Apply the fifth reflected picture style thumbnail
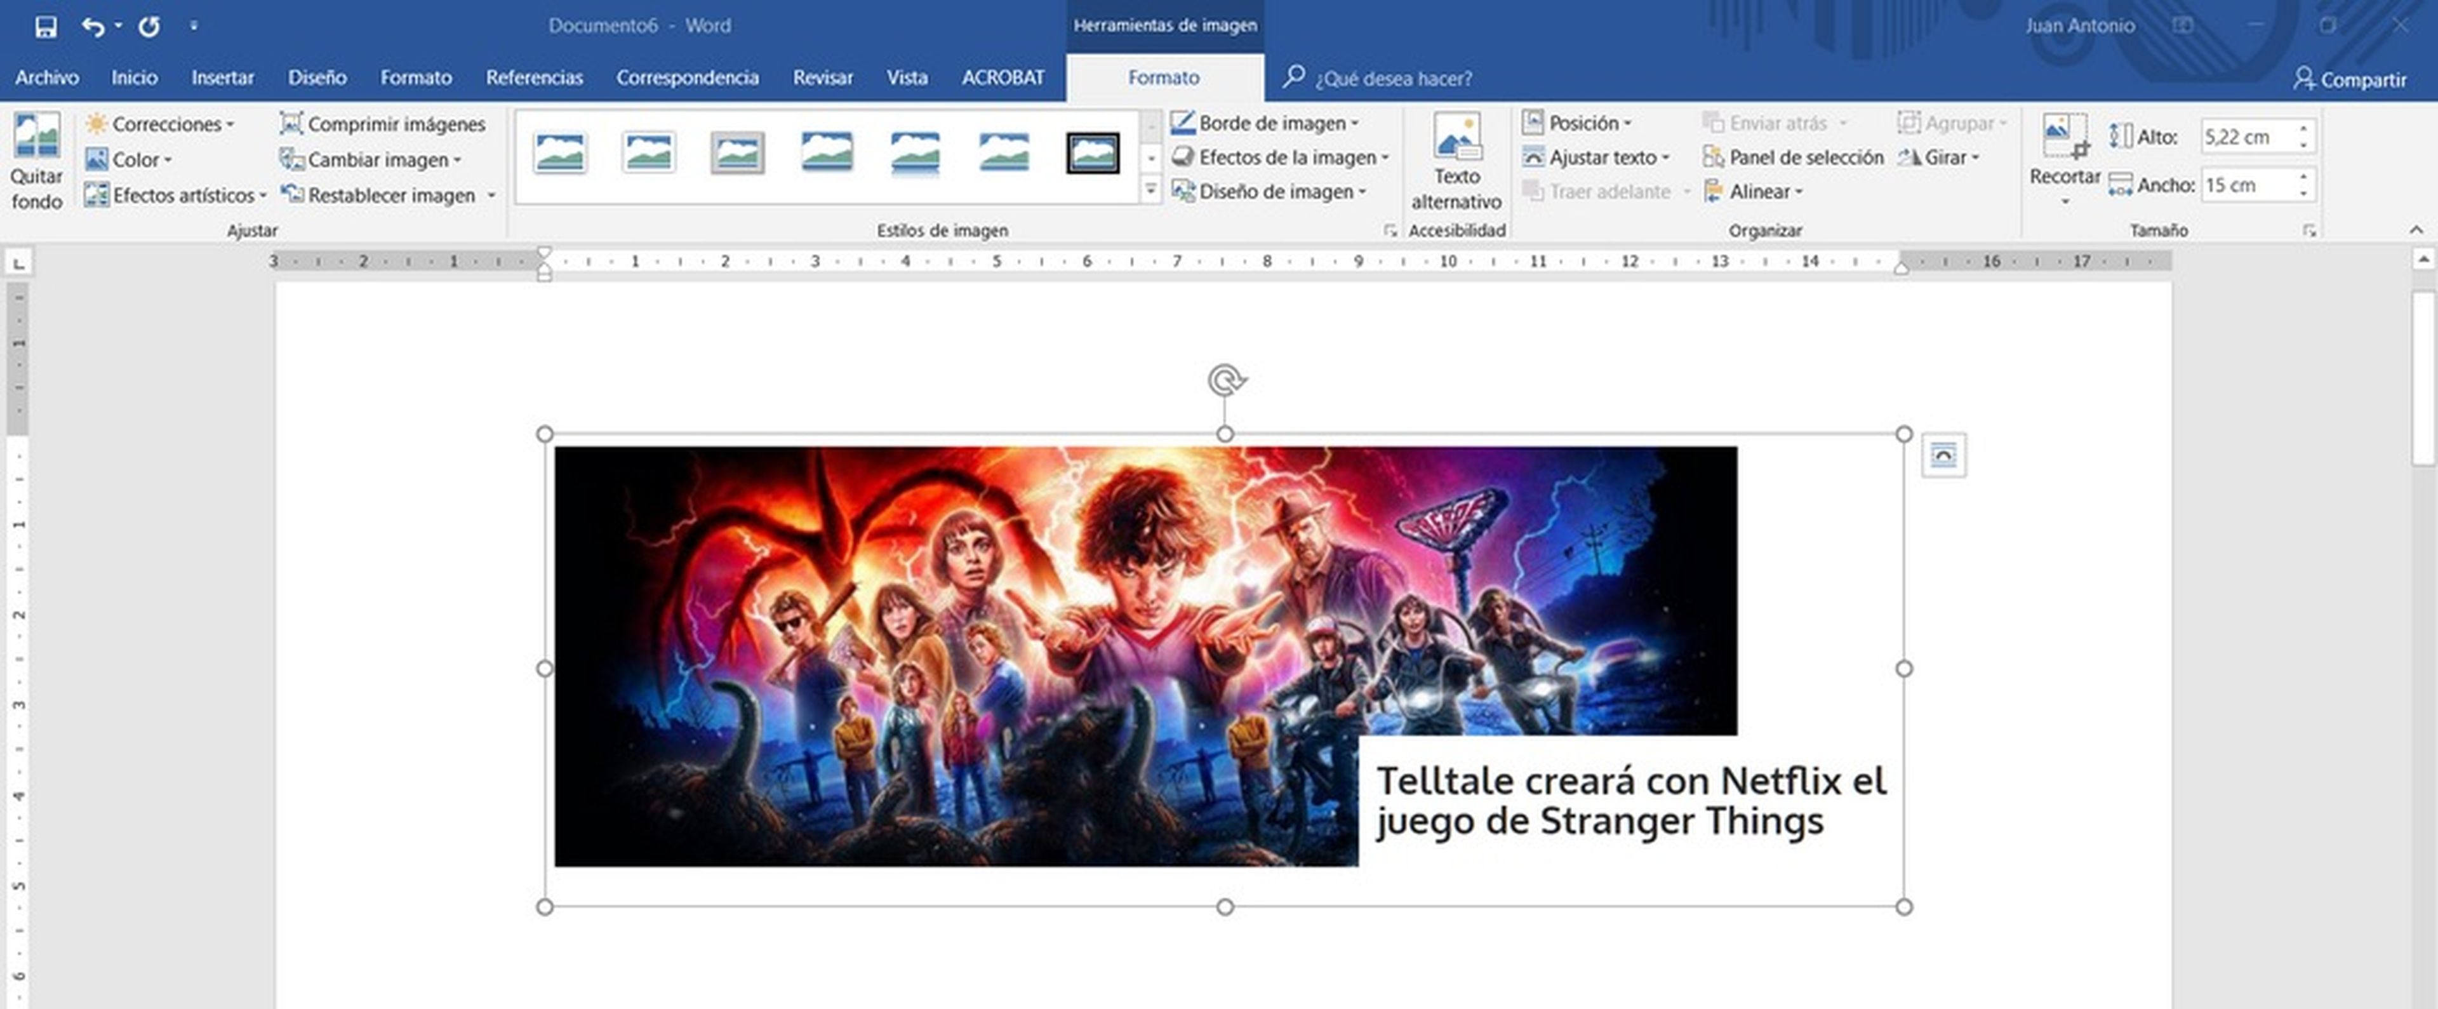This screenshot has height=1009, width=2438. point(915,152)
